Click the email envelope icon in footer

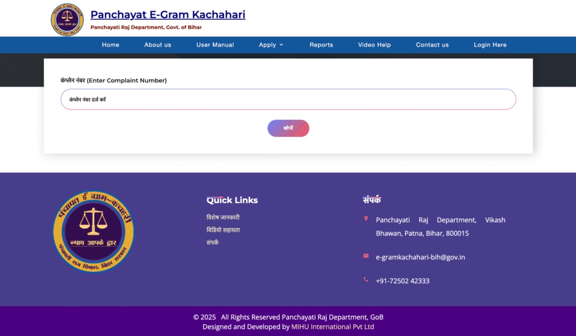tap(366, 256)
